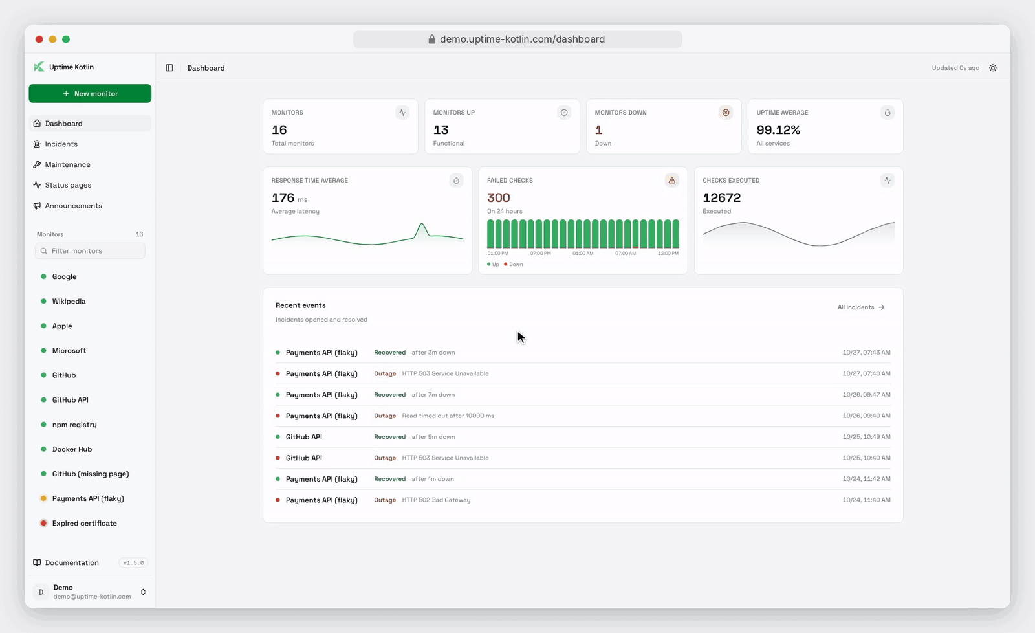The image size is (1035, 633).
Task: Click the Read timed out outage event
Action: (x=583, y=416)
